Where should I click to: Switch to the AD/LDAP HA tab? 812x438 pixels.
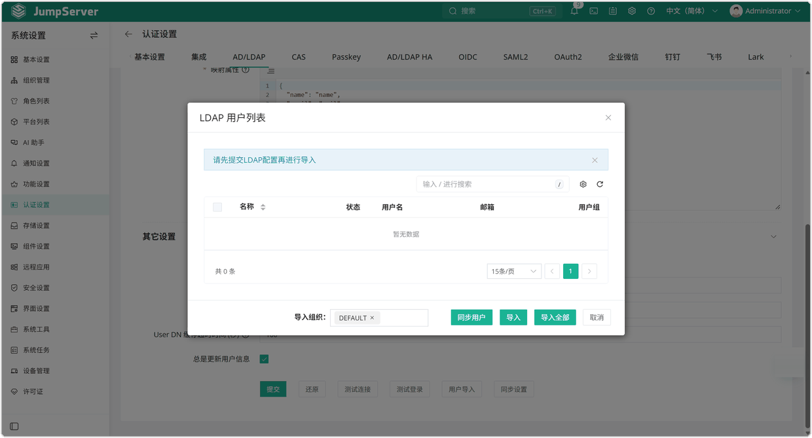click(x=410, y=57)
